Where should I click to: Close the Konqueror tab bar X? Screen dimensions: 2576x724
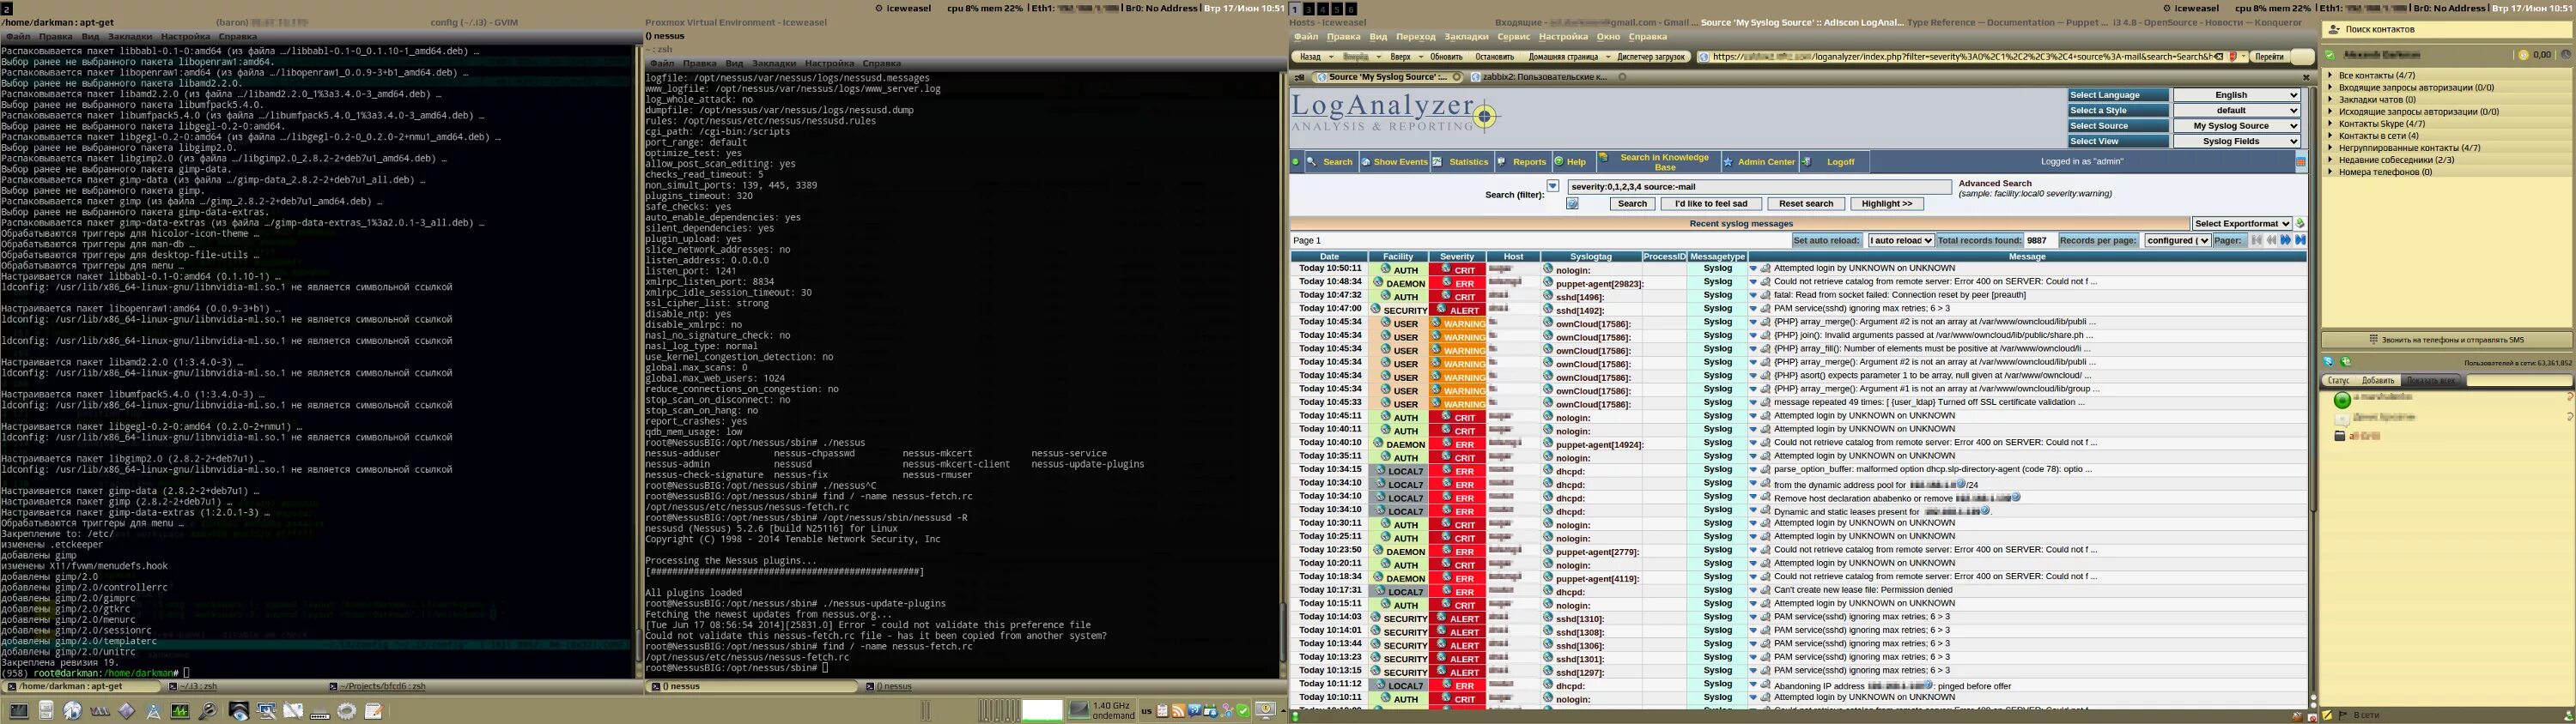coord(2307,77)
